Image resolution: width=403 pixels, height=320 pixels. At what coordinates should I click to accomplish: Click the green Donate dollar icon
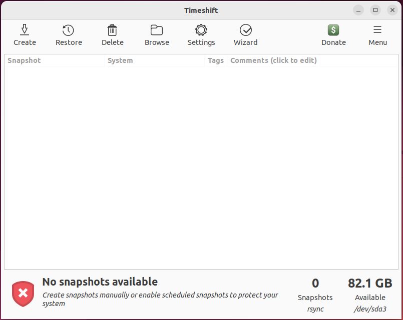(333, 30)
